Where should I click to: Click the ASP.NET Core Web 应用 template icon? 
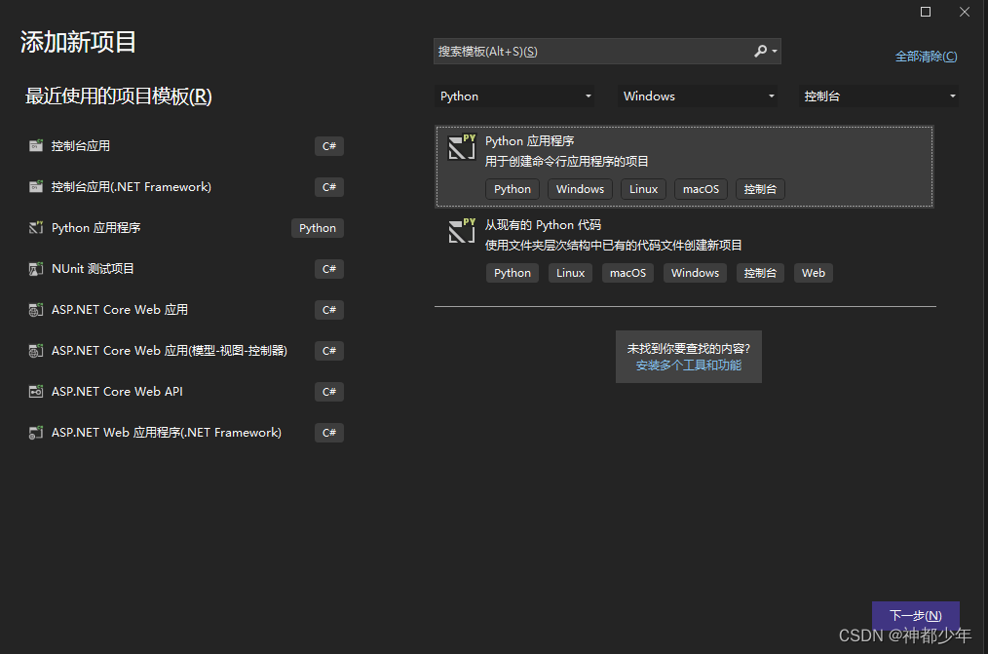[x=36, y=309]
